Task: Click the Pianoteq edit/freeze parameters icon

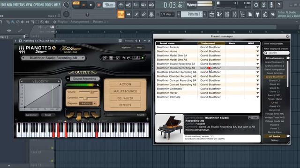Action: coord(105,58)
